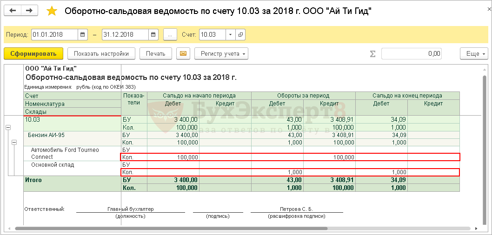Click the sigma sum icon

pos(372,54)
